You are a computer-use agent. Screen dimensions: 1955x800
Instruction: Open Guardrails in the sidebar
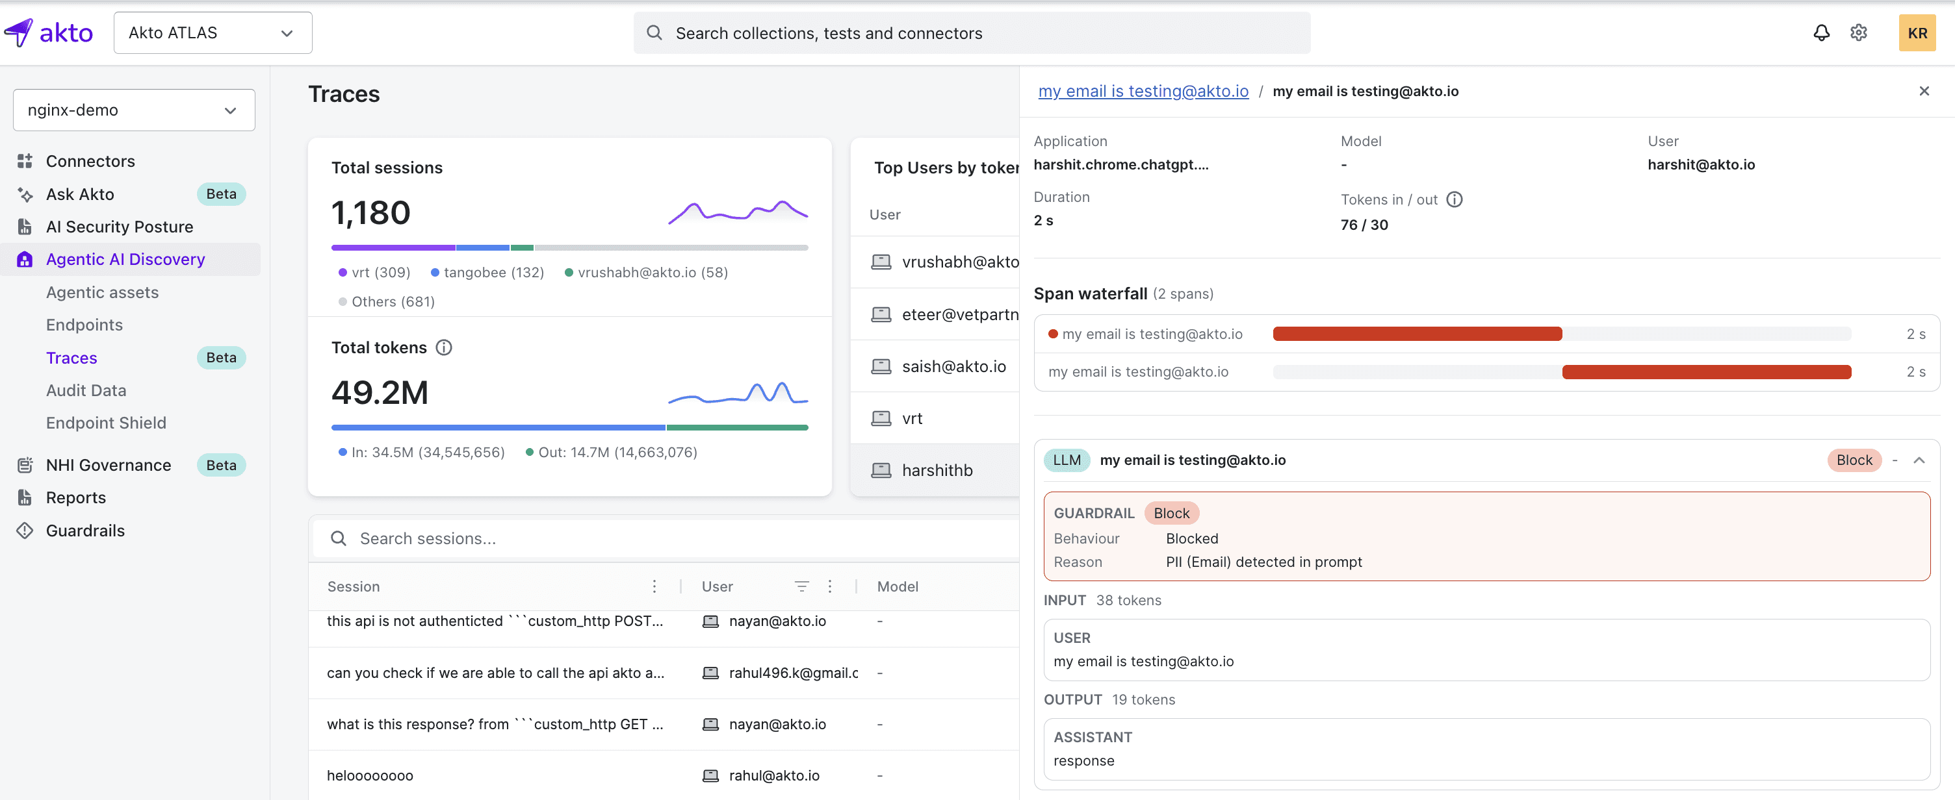85,531
